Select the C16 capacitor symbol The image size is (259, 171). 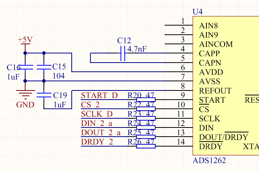coord(25,67)
